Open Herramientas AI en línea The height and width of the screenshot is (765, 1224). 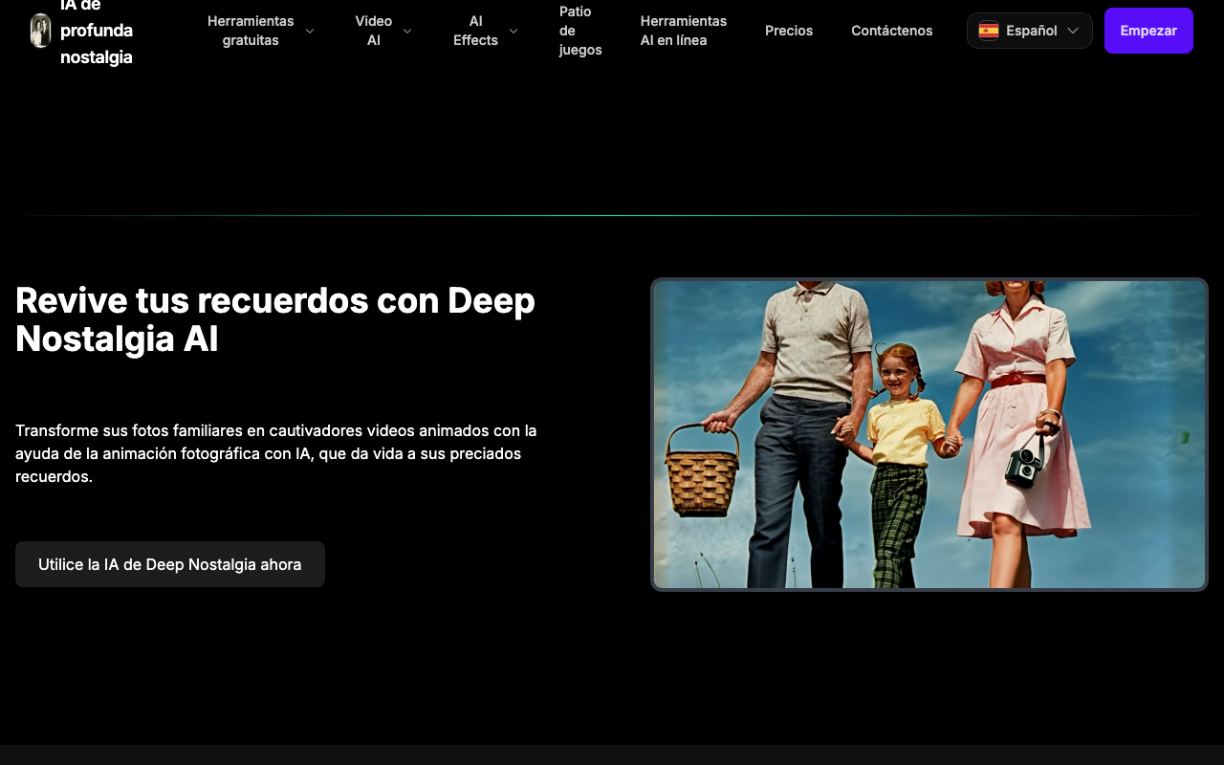pyautogui.click(x=683, y=31)
